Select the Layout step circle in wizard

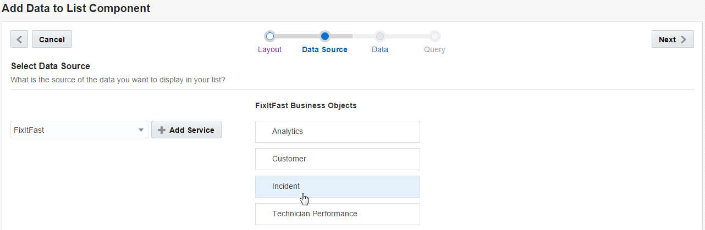click(269, 37)
